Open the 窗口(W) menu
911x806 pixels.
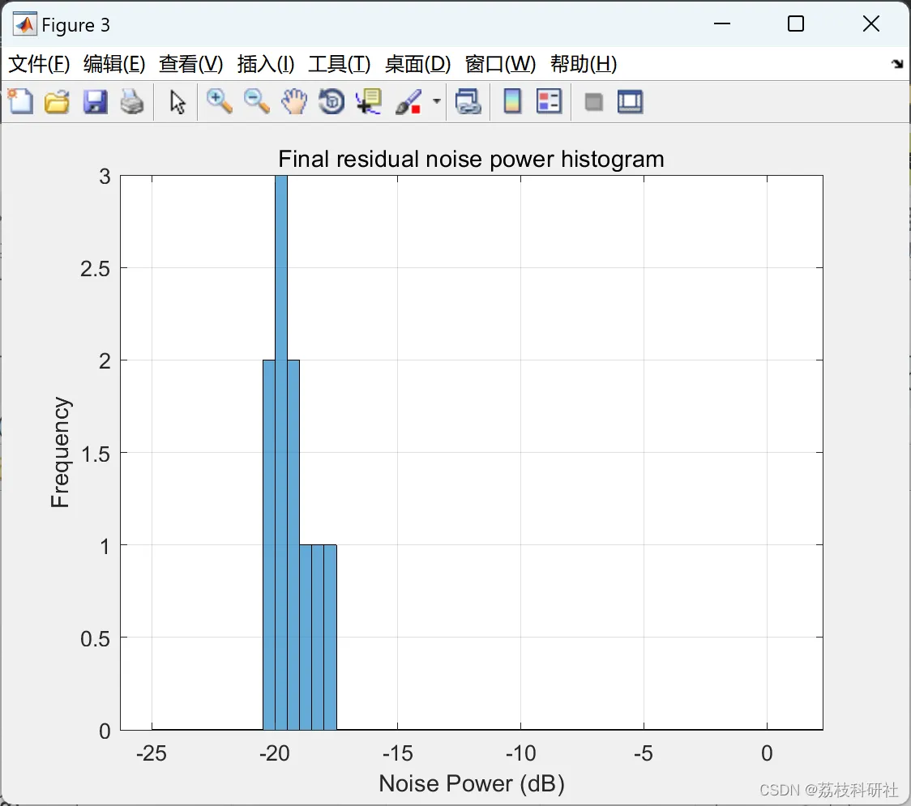tap(500, 64)
